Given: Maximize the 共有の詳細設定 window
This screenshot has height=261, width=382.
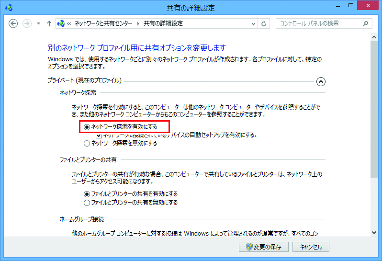Looking at the screenshot, I should [351, 6].
